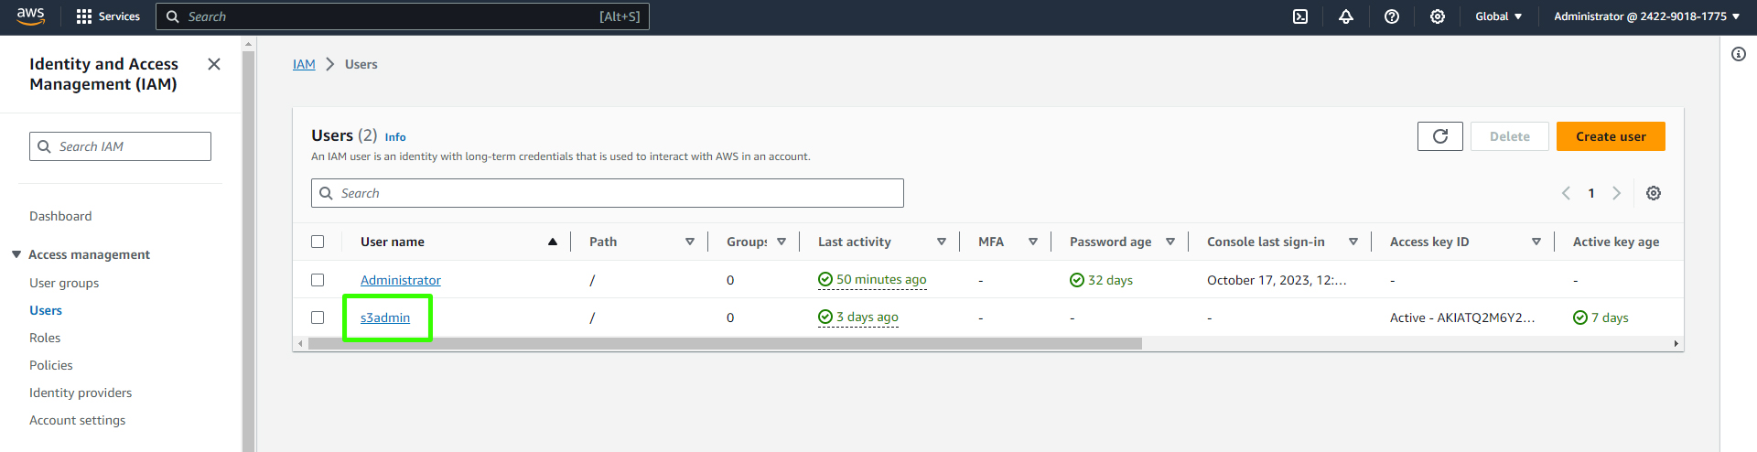Select the 7 days active key age
This screenshot has height=452, width=1757.
1601,317
